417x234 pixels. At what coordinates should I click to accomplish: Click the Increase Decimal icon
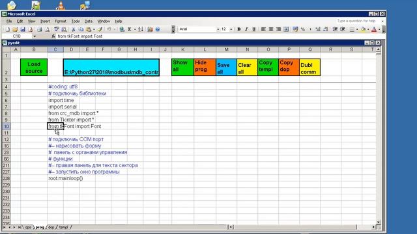(318, 29)
